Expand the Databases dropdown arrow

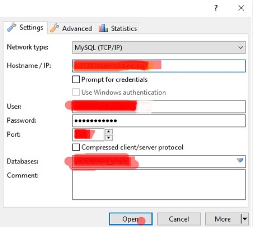[240, 160]
